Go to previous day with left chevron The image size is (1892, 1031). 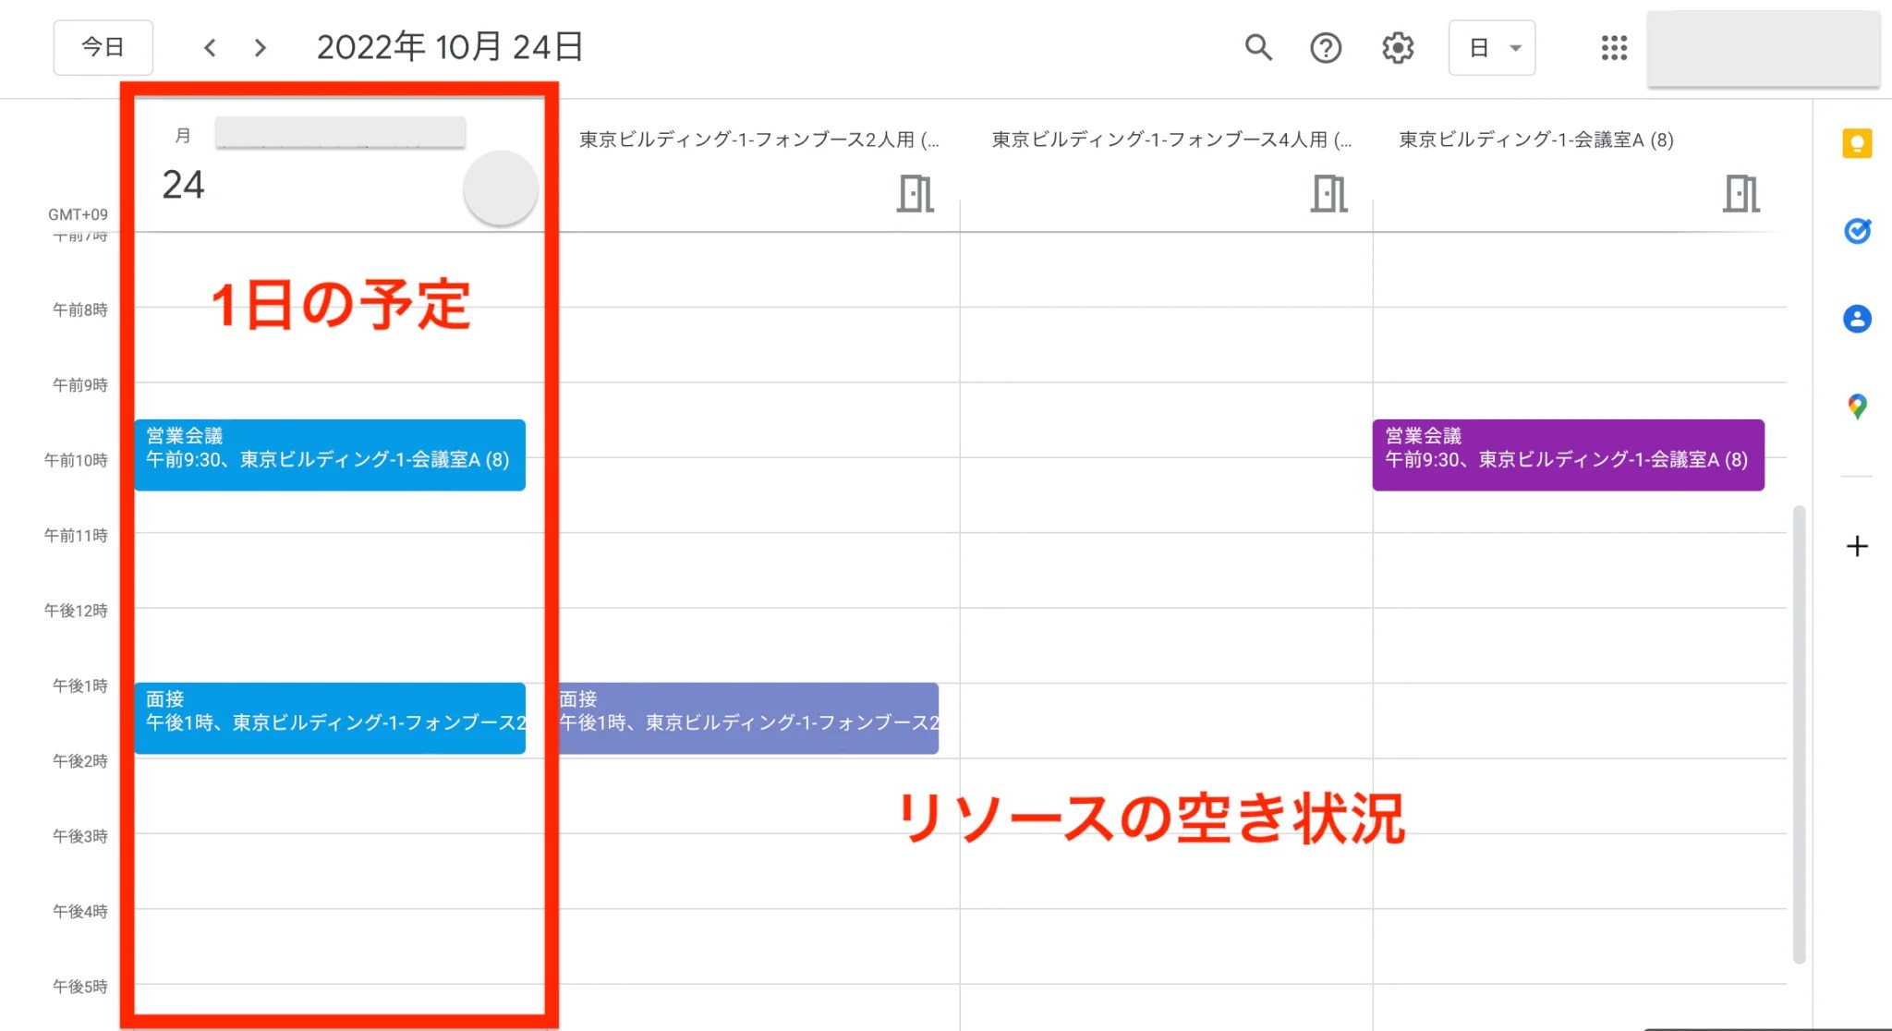(x=210, y=47)
